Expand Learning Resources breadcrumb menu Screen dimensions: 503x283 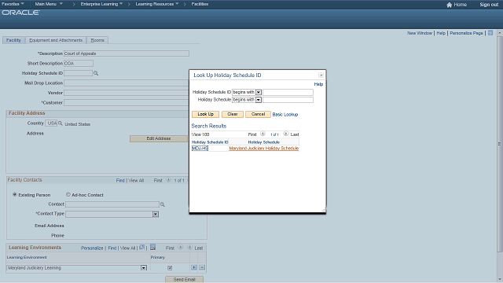pos(157,4)
